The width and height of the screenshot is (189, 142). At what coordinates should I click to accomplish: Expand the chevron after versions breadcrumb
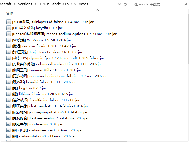point(36,4)
